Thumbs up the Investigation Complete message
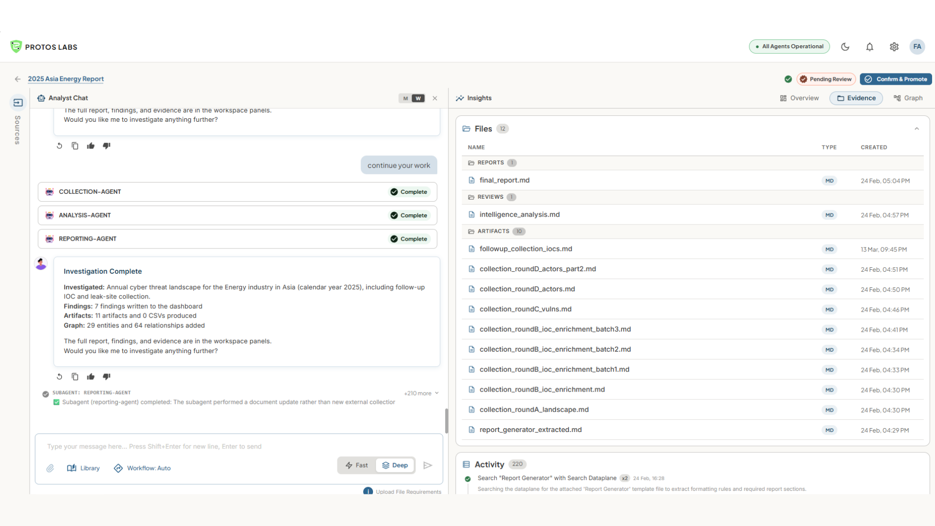This screenshot has height=526, width=935. click(91, 376)
